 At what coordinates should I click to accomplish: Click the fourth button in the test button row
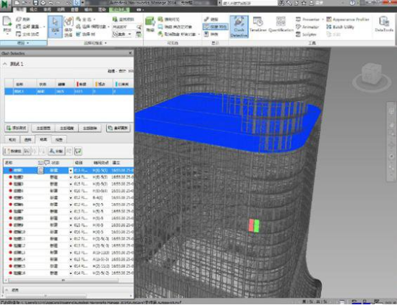90,128
